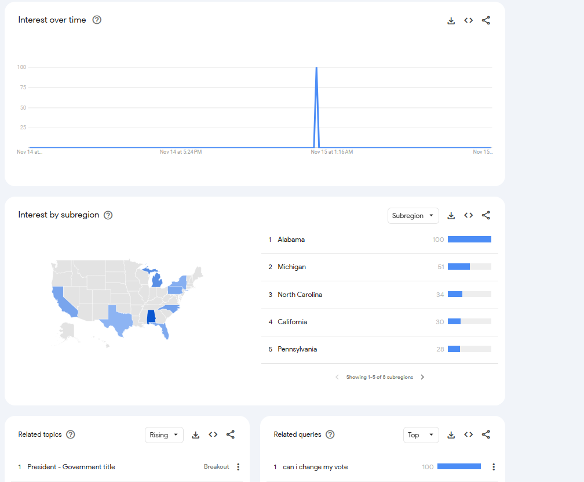
Task: Go to next page of subregions
Action: [422, 377]
